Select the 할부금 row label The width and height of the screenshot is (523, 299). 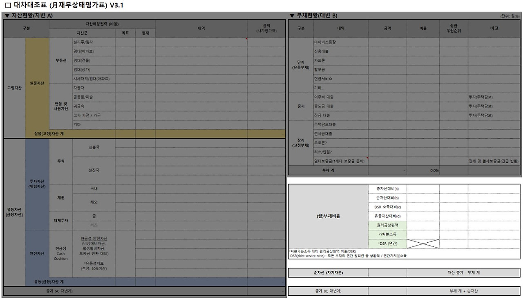click(341, 69)
